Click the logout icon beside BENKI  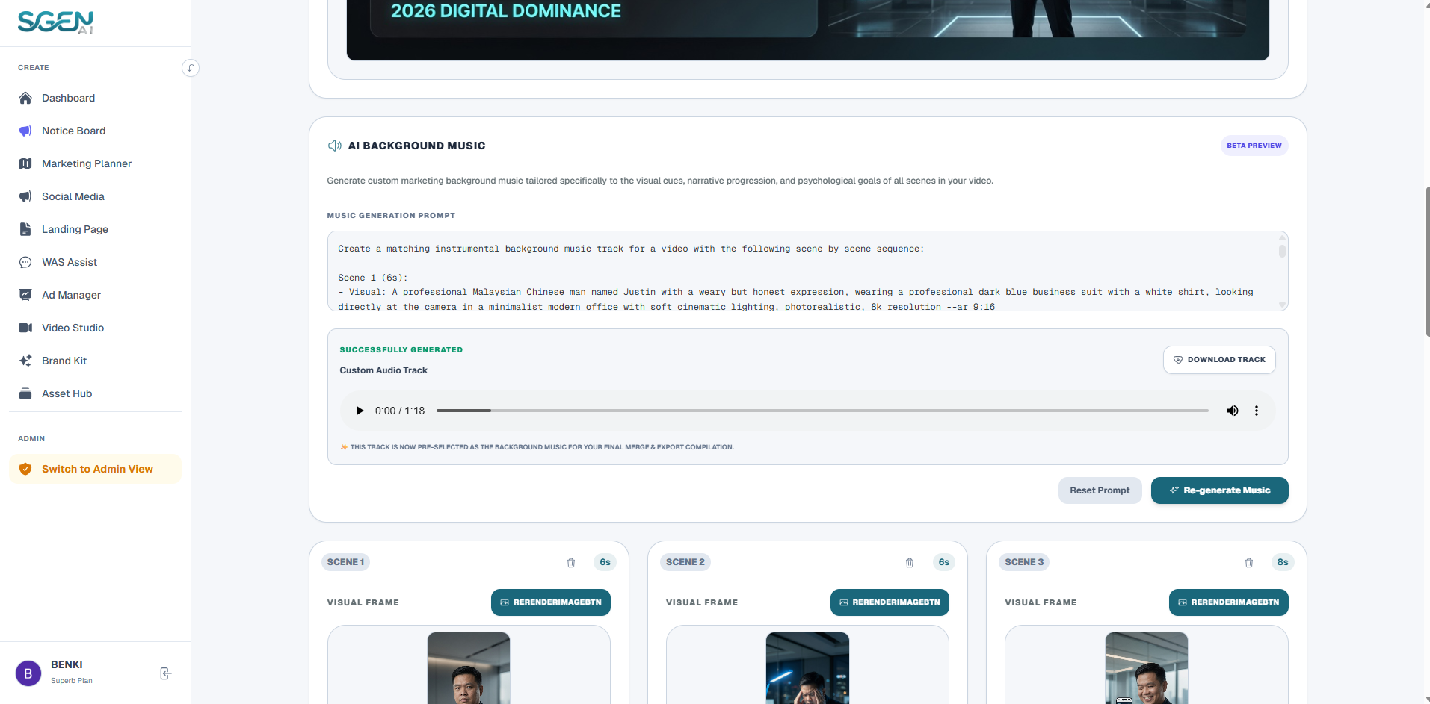point(166,673)
